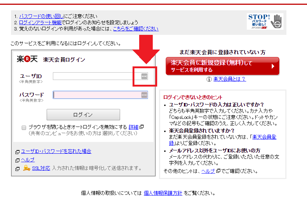Click the ログイン button
307x197 pixels.
coord(83,114)
